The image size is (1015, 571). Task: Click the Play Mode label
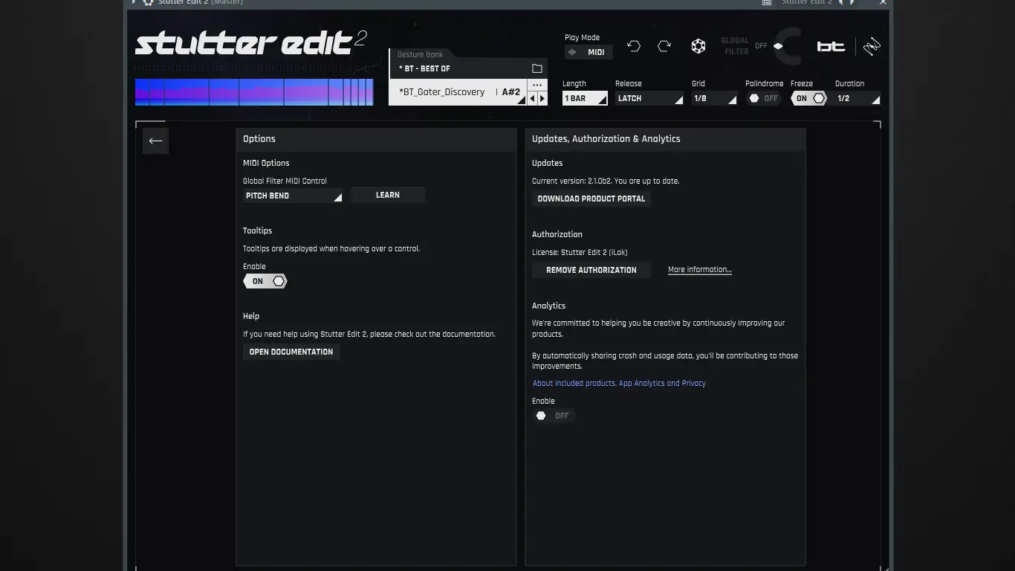(582, 37)
